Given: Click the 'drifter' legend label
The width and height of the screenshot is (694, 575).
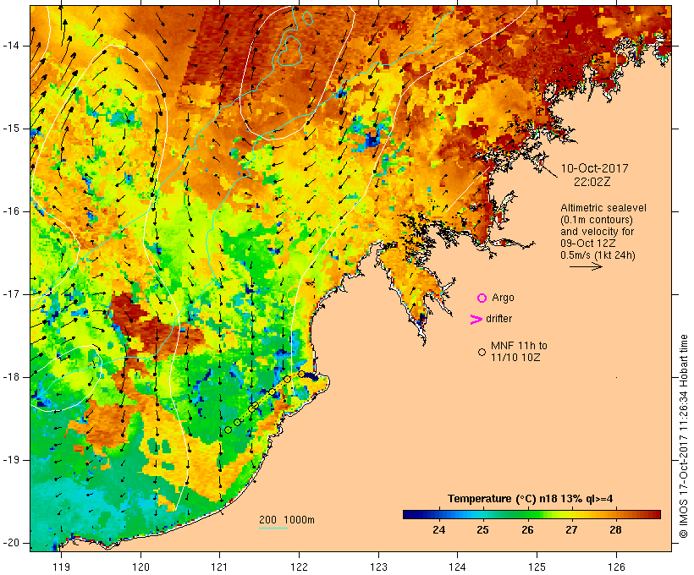Looking at the screenshot, I should (498, 319).
